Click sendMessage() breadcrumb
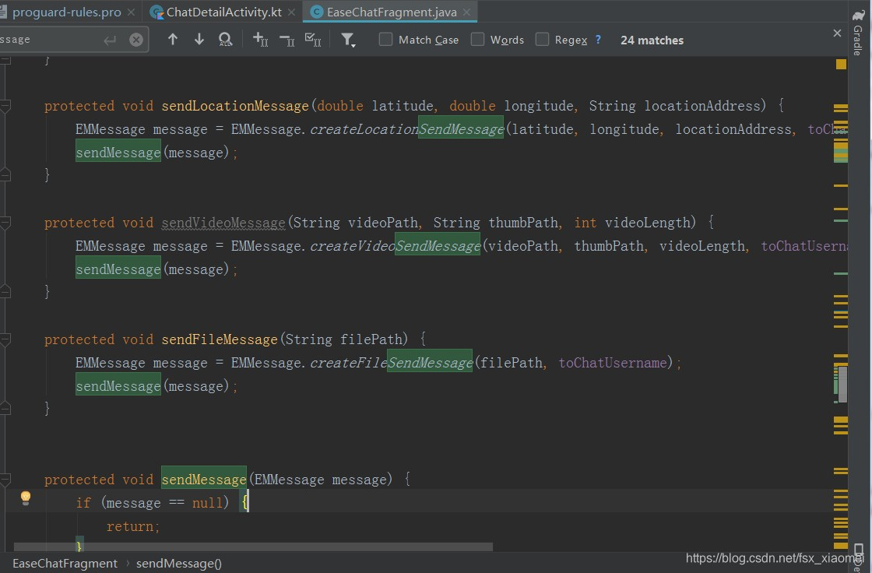This screenshot has width=872, height=573. pyautogui.click(x=178, y=564)
